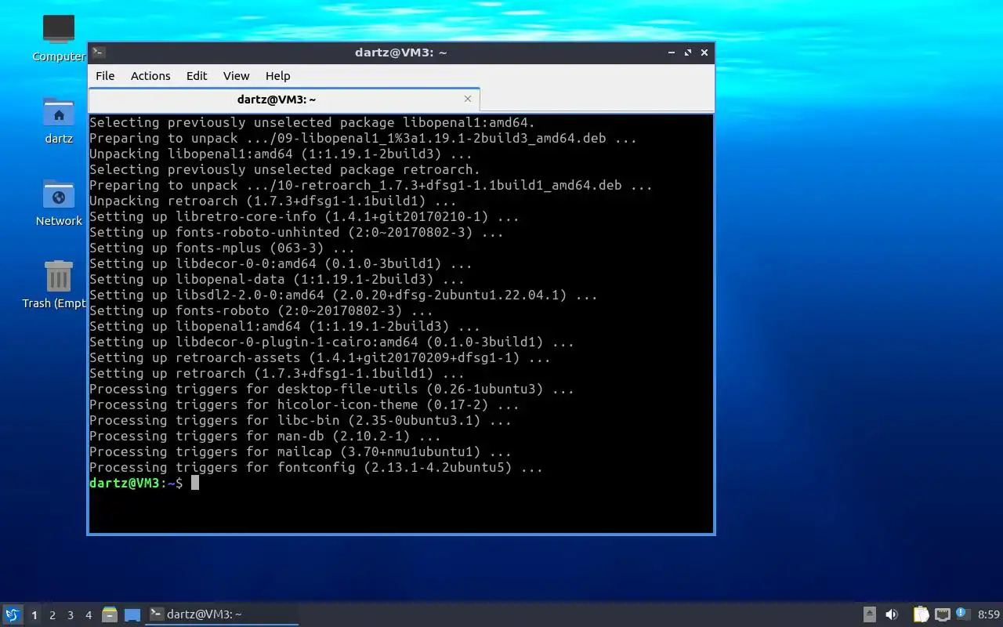Image resolution: width=1003 pixels, height=627 pixels.
Task: Click 'Setting up libdecor-0-plugin-1-cairo:amd64' line
Action: click(x=331, y=342)
